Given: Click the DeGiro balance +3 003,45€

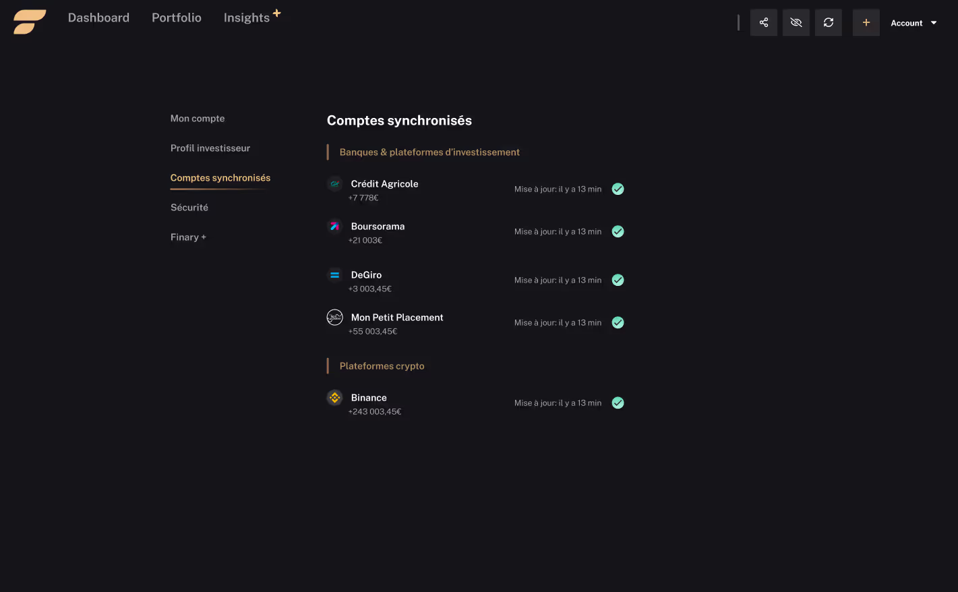Looking at the screenshot, I should [370, 289].
